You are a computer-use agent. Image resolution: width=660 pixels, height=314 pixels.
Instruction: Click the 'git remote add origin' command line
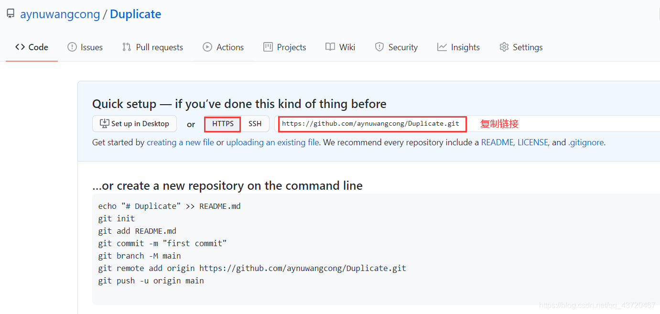[252, 268]
